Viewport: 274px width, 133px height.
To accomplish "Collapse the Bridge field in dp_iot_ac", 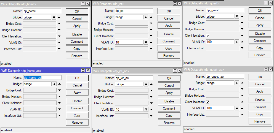I will pos(151,84).
